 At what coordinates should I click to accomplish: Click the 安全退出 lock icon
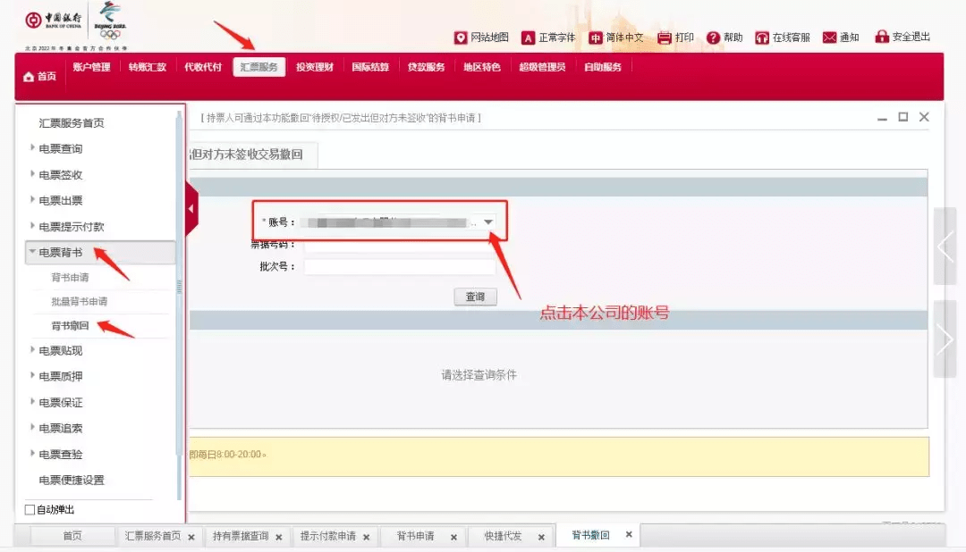(882, 37)
